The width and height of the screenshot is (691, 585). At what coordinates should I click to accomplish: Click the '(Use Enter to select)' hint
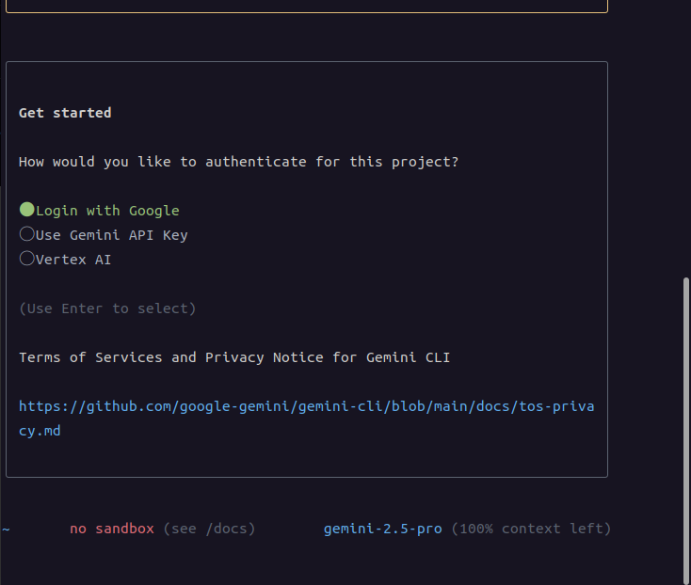[107, 308]
